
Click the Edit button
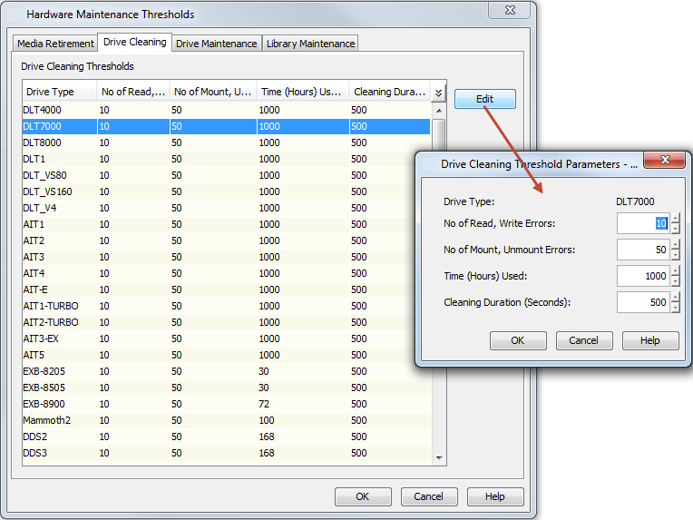[484, 99]
